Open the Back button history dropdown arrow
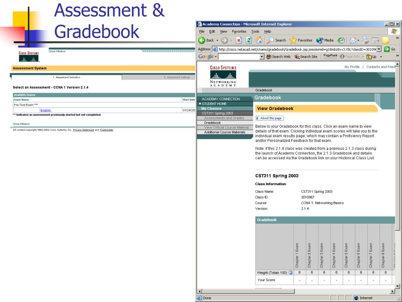The height and width of the screenshot is (302, 402). pos(217,41)
